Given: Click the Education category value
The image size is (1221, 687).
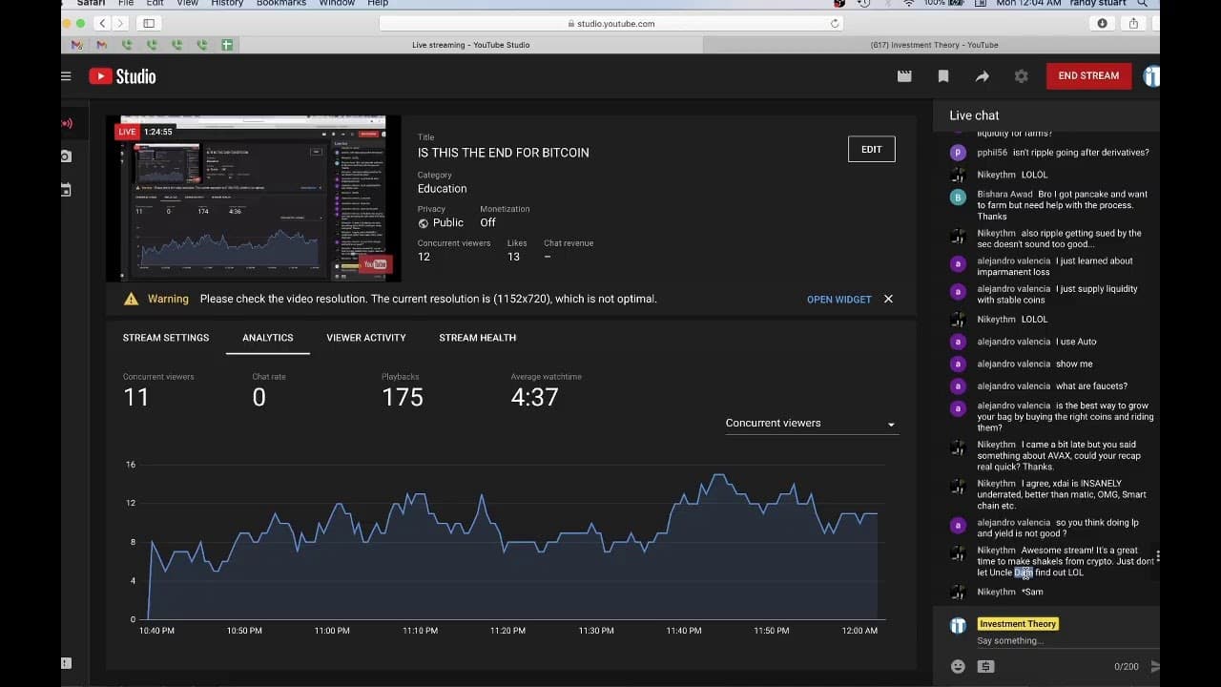Looking at the screenshot, I should [443, 189].
